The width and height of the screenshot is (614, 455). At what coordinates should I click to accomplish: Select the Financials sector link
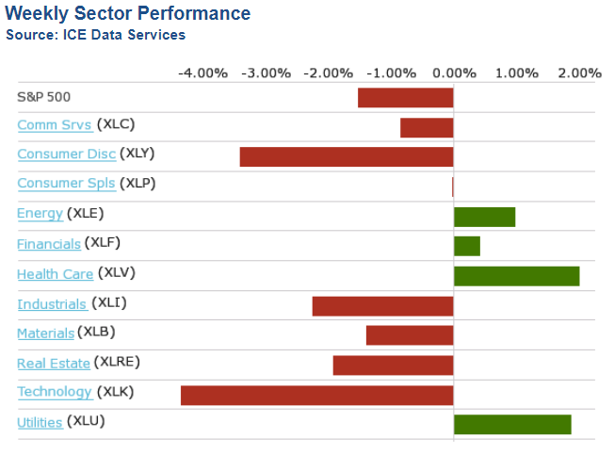click(x=49, y=244)
